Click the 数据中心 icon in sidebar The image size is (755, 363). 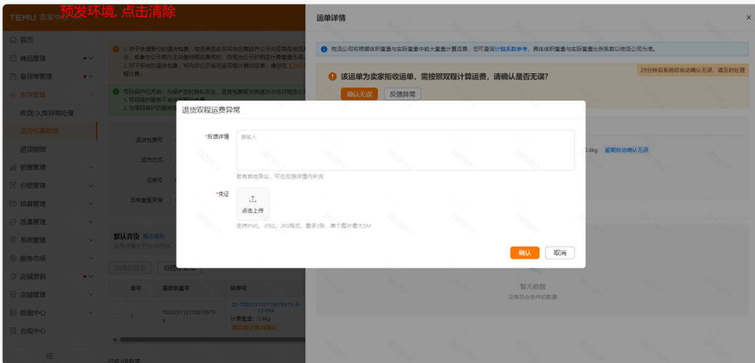[x=13, y=313]
